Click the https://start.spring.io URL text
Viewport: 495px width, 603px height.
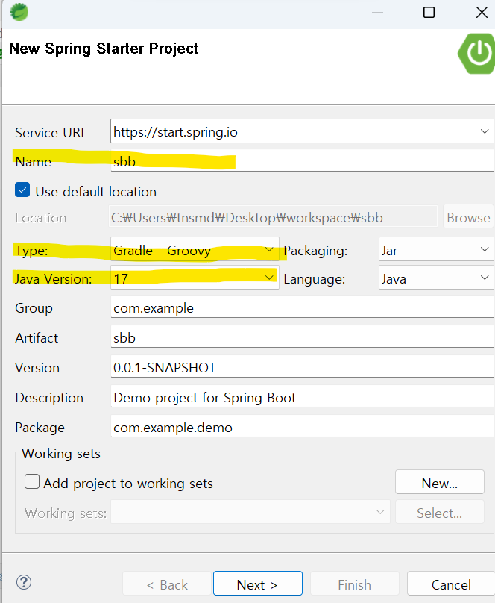pyautogui.click(x=175, y=132)
